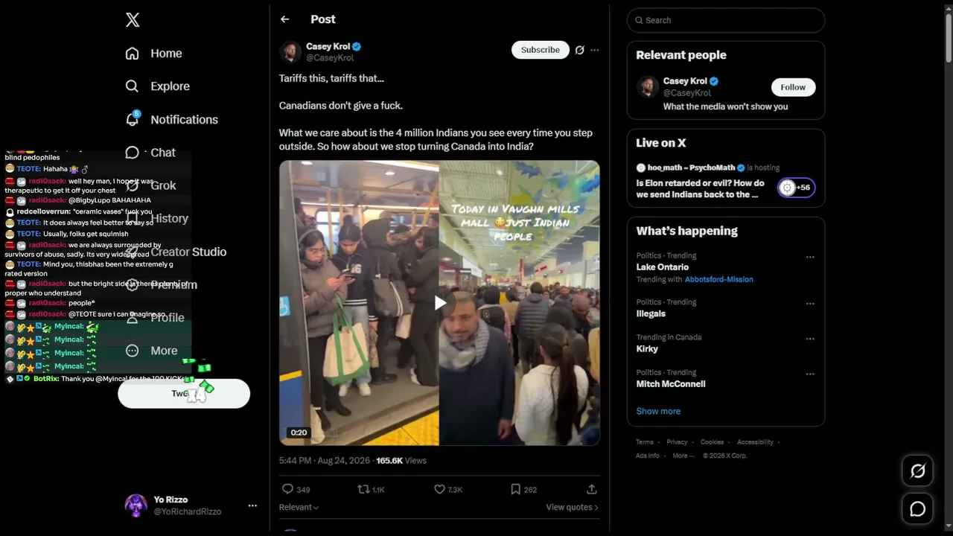Click Casey Krol name in Relevant people
The width and height of the screenshot is (953, 536).
(685, 81)
